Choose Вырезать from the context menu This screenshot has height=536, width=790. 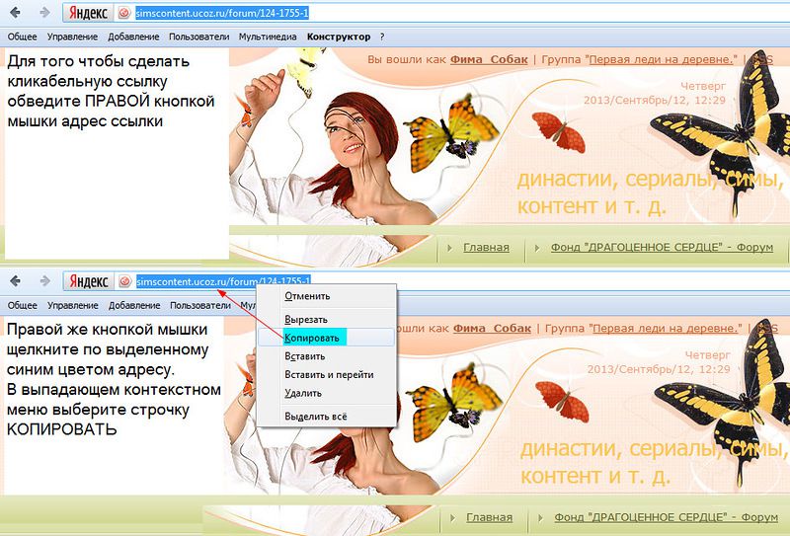point(306,320)
